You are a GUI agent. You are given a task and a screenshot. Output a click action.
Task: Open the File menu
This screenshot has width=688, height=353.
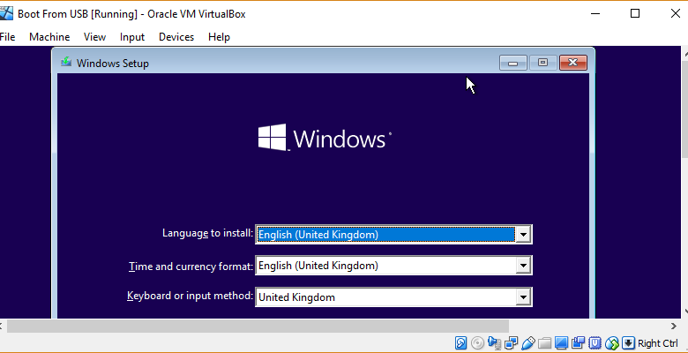(7, 37)
